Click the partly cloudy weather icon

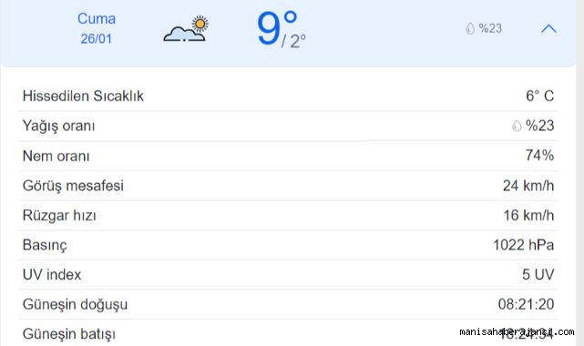click(186, 28)
